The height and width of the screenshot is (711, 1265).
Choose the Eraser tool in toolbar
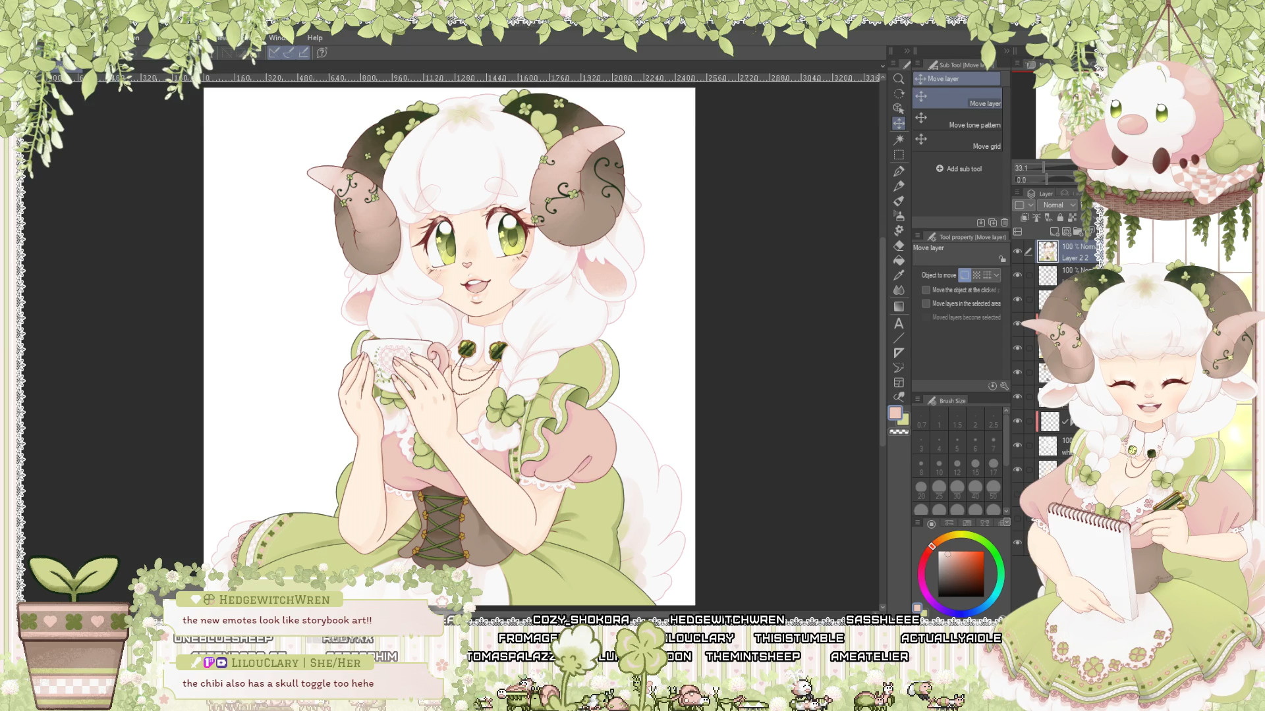point(899,246)
